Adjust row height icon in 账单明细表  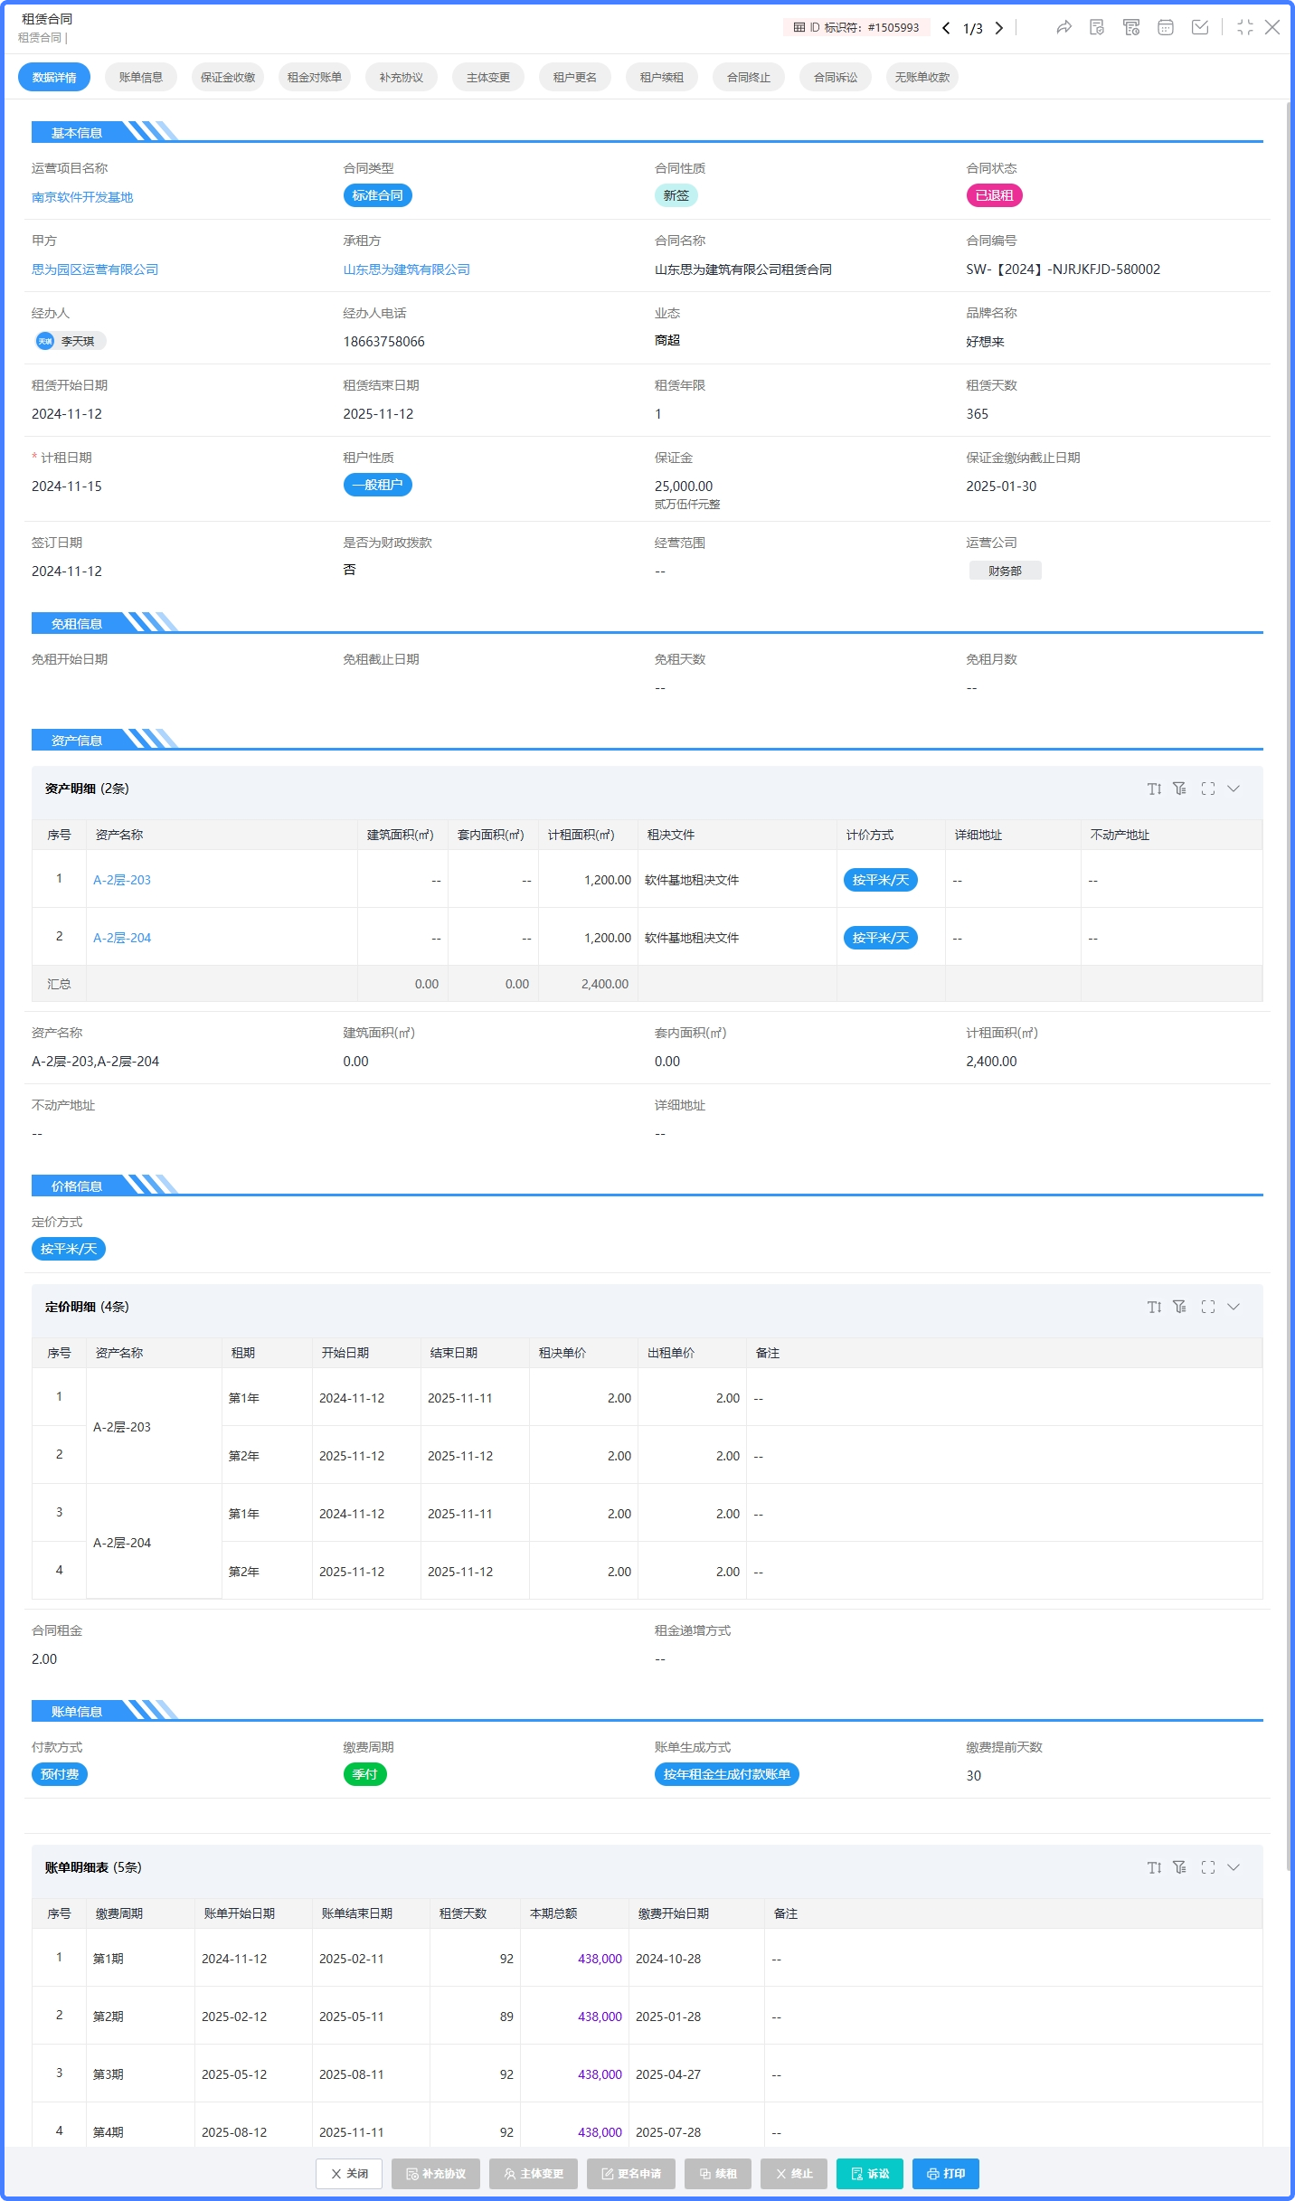pos(1154,1867)
